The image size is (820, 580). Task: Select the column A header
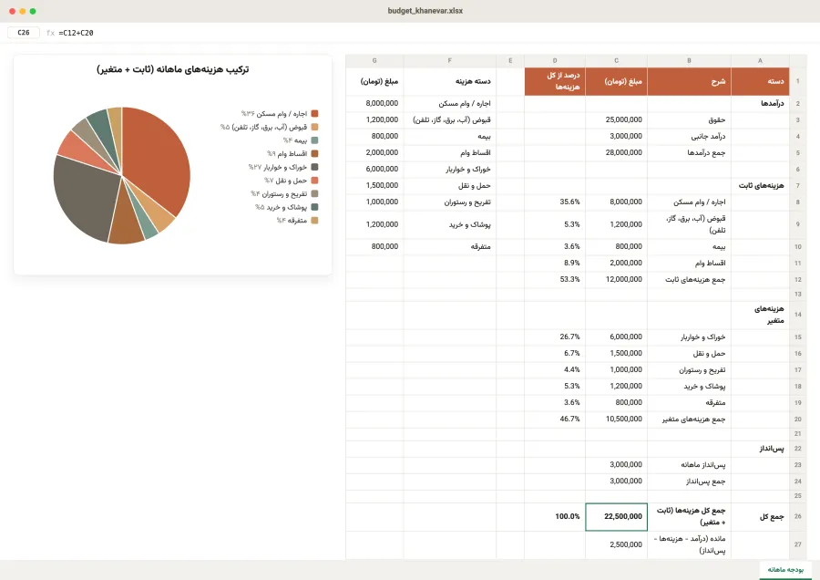760,61
